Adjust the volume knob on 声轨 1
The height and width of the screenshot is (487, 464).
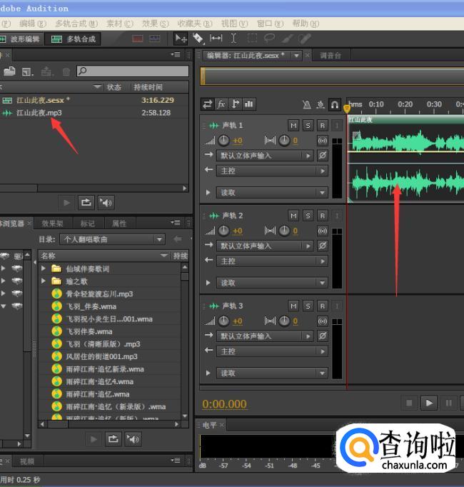coord(224,141)
